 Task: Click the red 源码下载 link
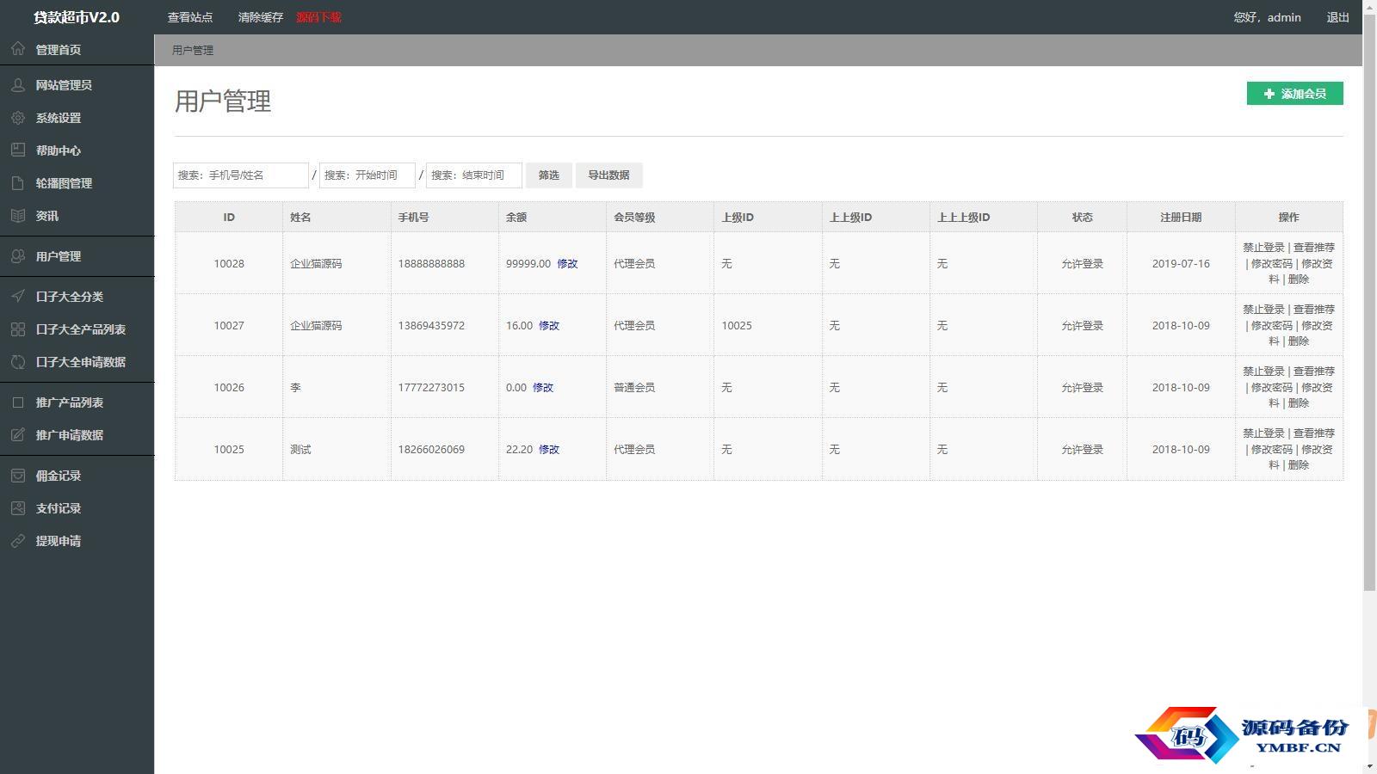[319, 17]
